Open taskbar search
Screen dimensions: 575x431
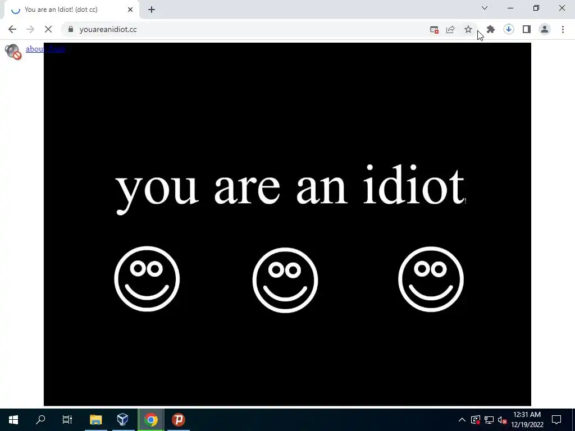click(x=40, y=420)
